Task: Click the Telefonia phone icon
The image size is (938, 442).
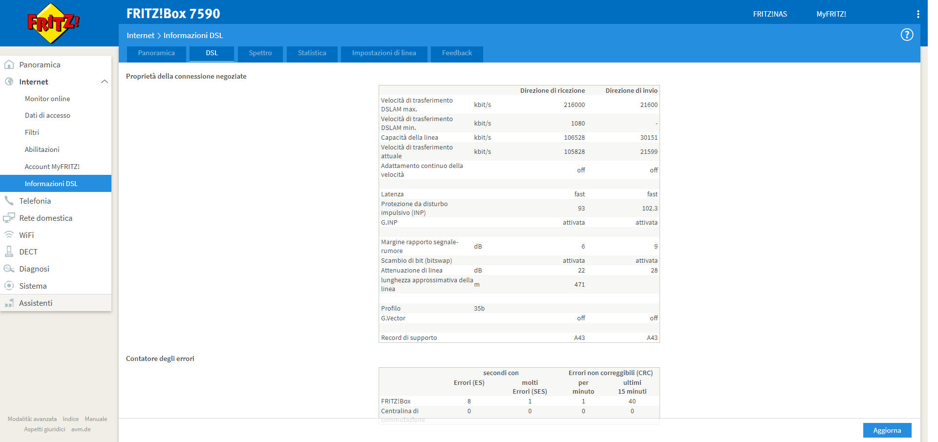Action: (9, 201)
